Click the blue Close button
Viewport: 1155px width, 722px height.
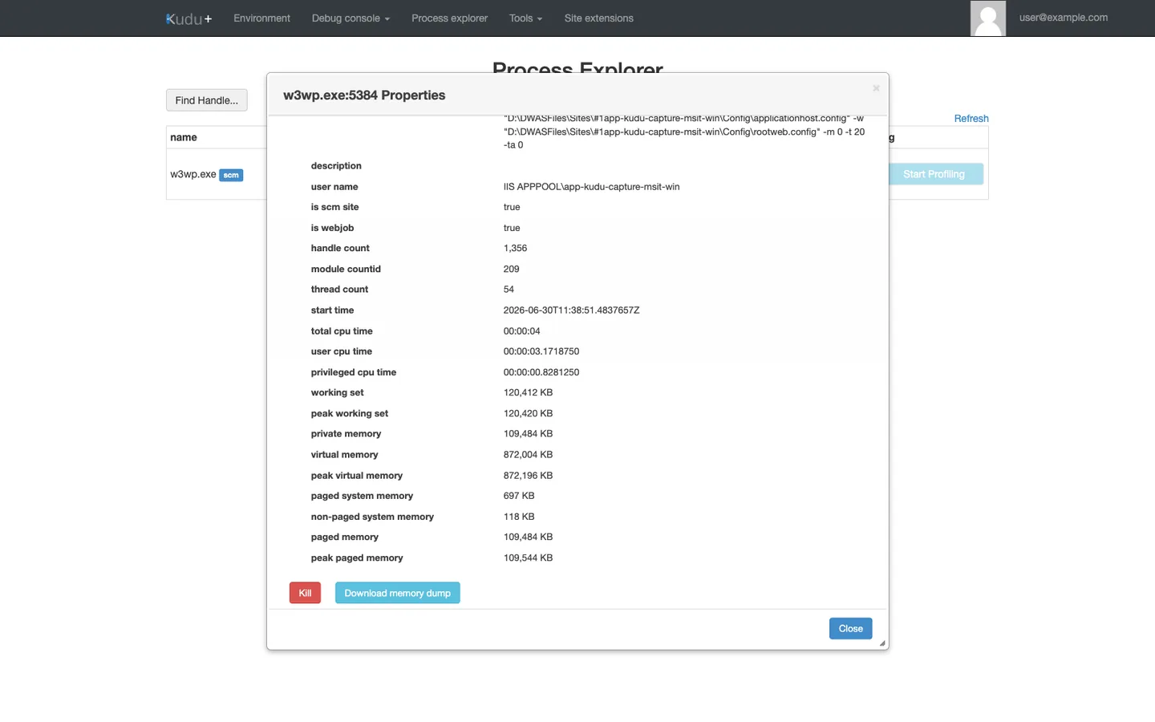click(x=850, y=628)
